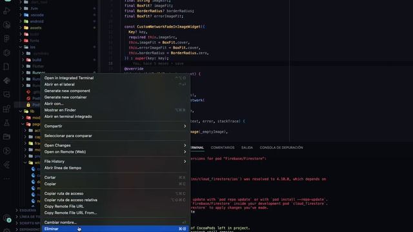413x232 pixels.
Task: Collapse the ios folder chevron
Action: coord(21,47)
